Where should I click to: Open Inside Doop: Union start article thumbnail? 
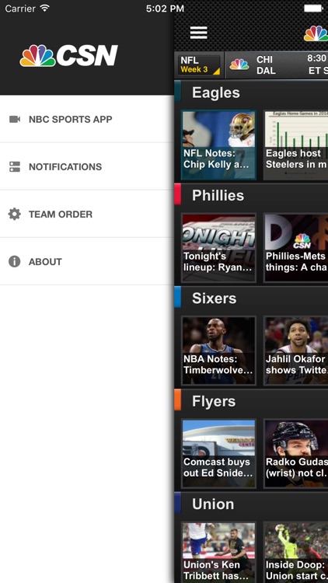[296, 553]
